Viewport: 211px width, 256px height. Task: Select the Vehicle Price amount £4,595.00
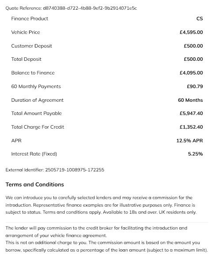tap(191, 32)
